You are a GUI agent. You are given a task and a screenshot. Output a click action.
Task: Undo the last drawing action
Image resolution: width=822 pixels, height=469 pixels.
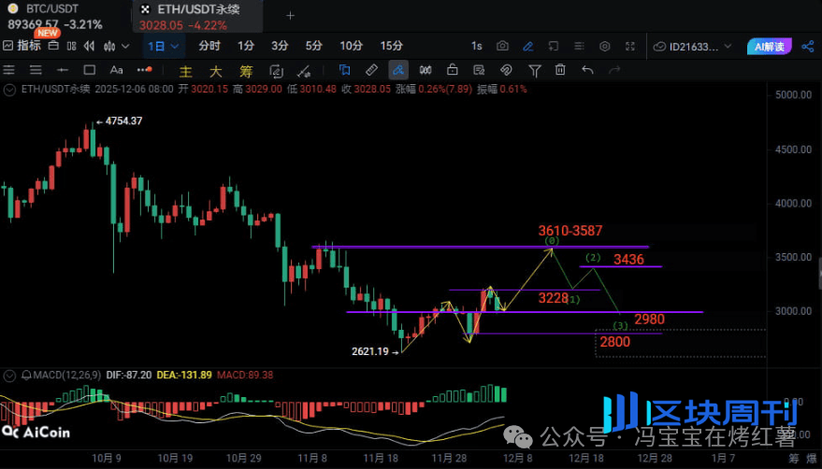(588, 69)
